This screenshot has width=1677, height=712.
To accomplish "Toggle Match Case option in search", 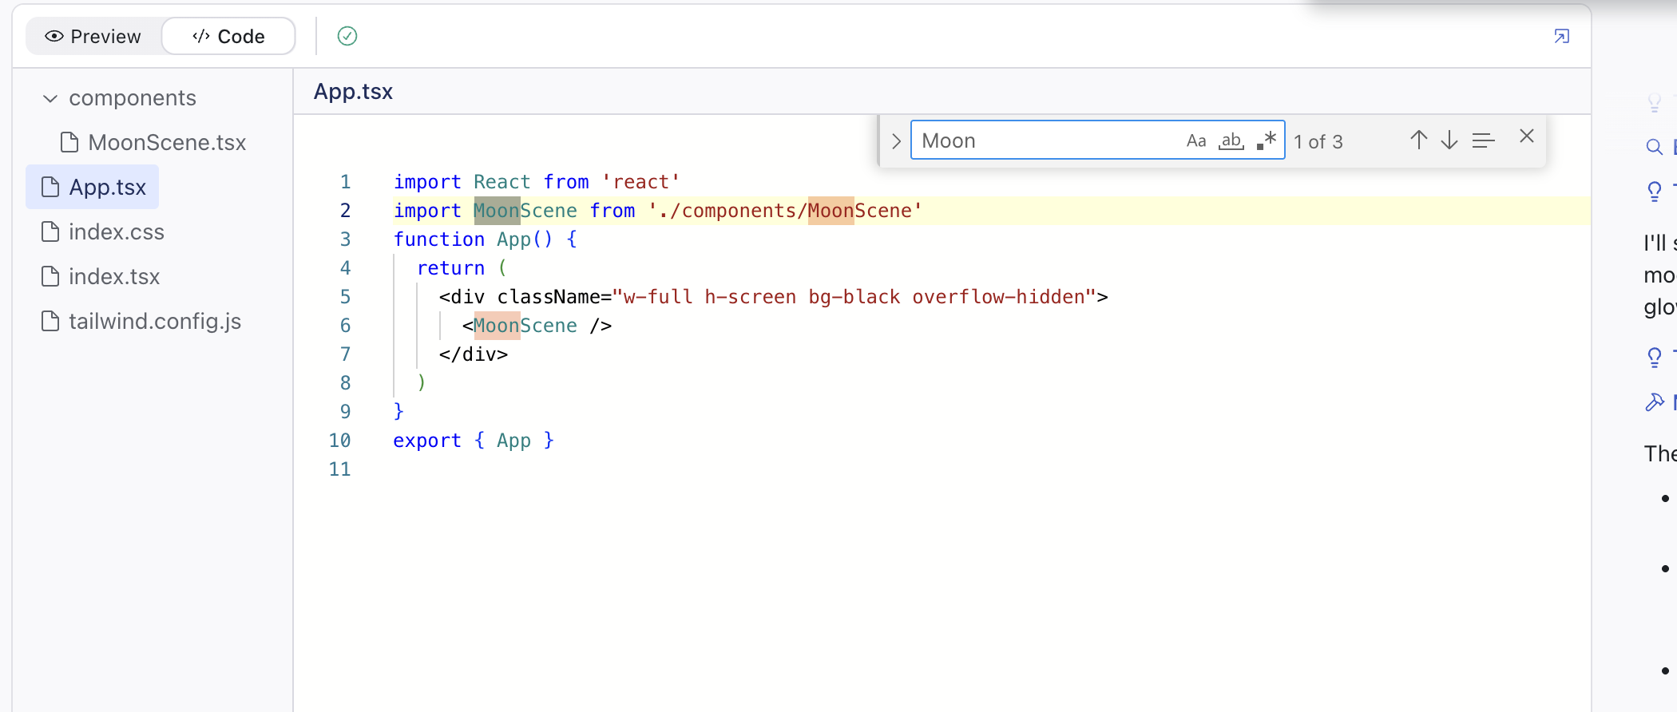I will coord(1195,141).
